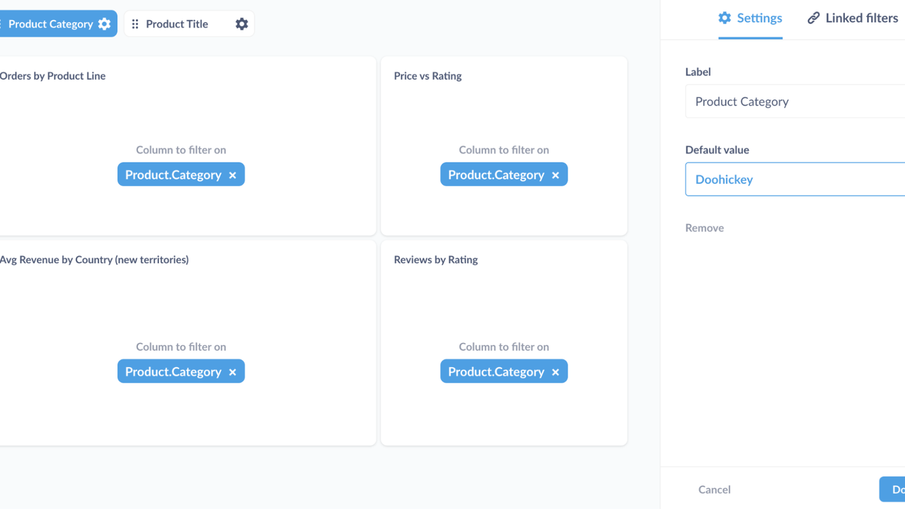
Task: Click the gear icon beside Settings label
Action: [x=725, y=18]
